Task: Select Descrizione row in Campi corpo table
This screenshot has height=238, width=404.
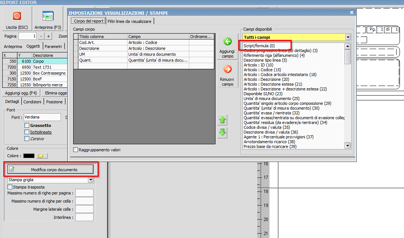Action: (x=144, y=48)
